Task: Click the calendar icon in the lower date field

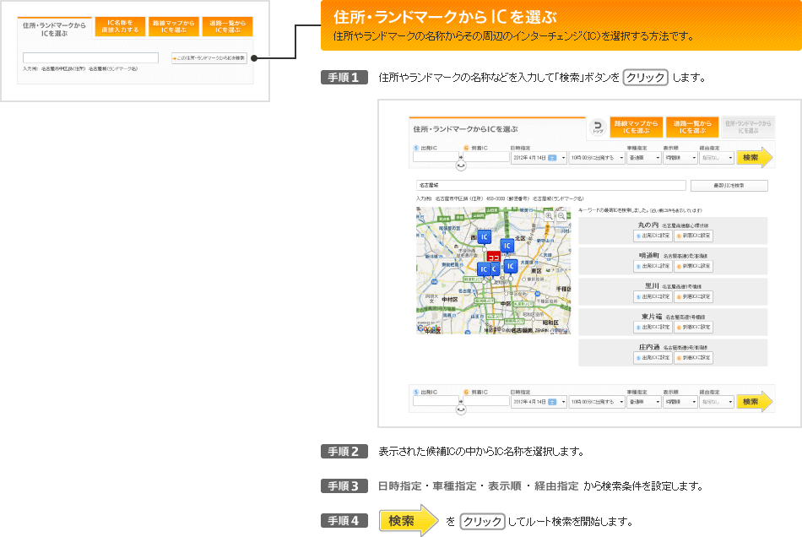Action: [x=552, y=402]
